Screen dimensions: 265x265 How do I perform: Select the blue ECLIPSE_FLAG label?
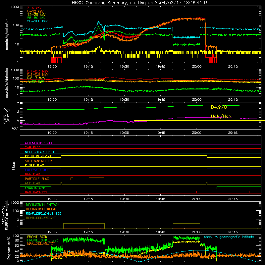point(36,170)
